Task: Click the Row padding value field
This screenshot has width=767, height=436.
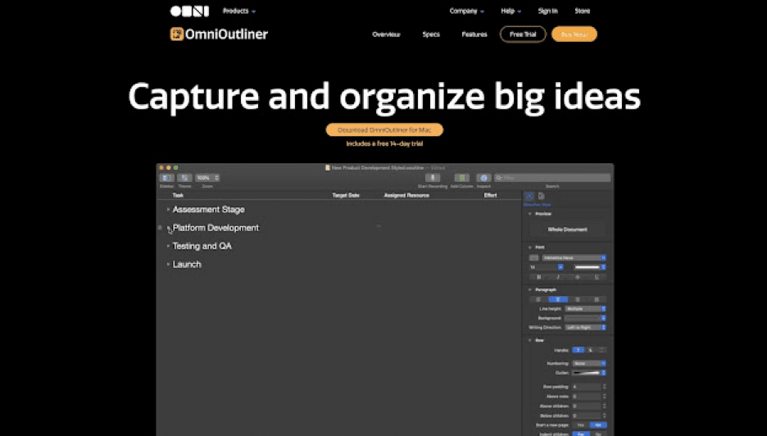Action: [x=587, y=387]
